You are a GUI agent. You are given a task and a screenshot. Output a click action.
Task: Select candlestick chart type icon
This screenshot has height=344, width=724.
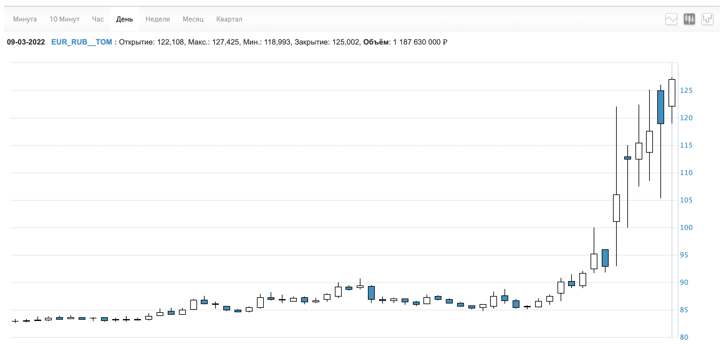pos(689,19)
